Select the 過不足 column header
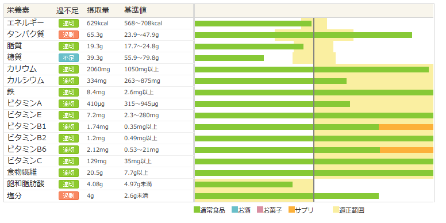This screenshot has width=446, height=223. 67,10
